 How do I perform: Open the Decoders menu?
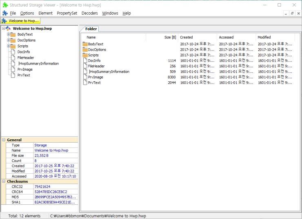(x=89, y=13)
